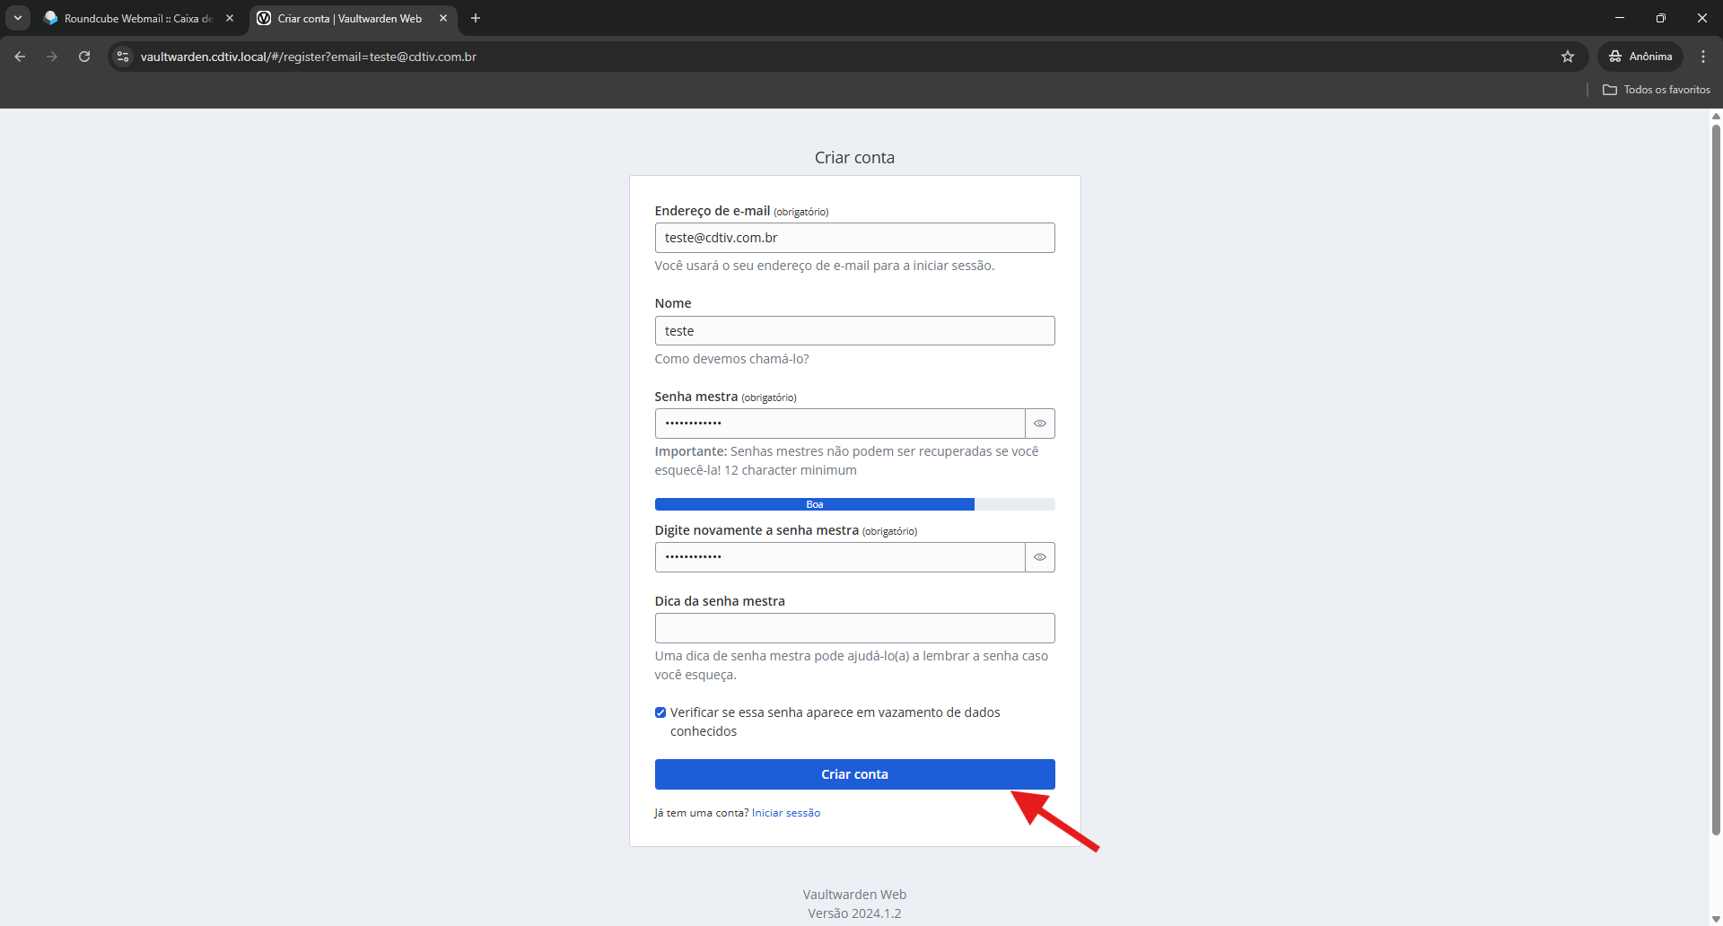
Task: Show the Senha mestra password
Action: coord(1039,424)
